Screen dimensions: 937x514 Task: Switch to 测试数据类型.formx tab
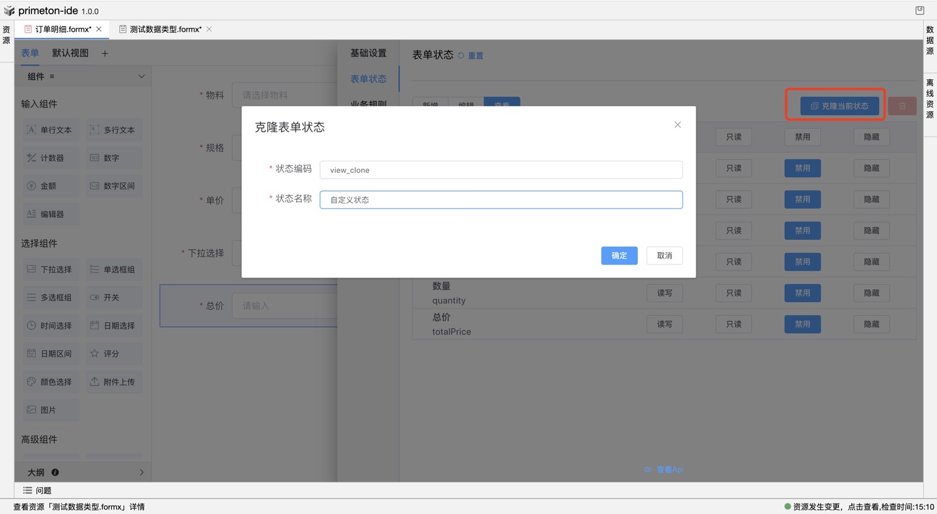coord(165,29)
